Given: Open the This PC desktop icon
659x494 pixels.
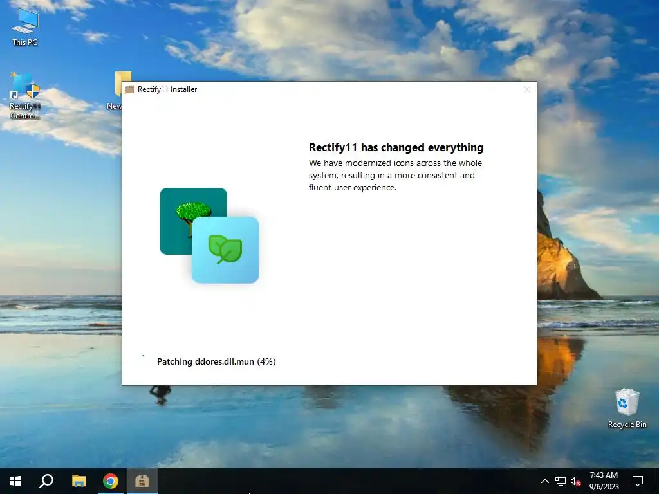Looking at the screenshot, I should pos(25,27).
